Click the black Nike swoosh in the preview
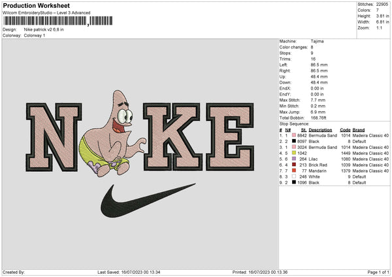The width and height of the screenshot is (392, 277). (148, 201)
